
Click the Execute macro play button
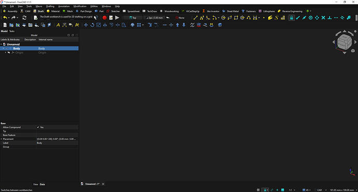point(117,18)
